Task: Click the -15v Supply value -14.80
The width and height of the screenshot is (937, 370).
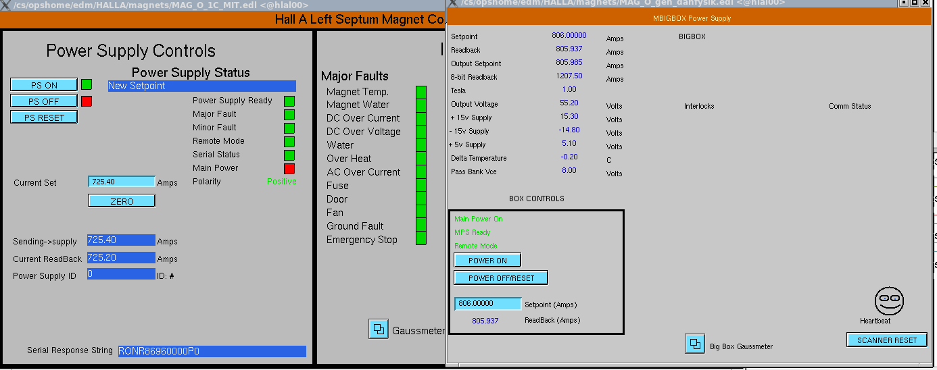Action: click(x=569, y=130)
